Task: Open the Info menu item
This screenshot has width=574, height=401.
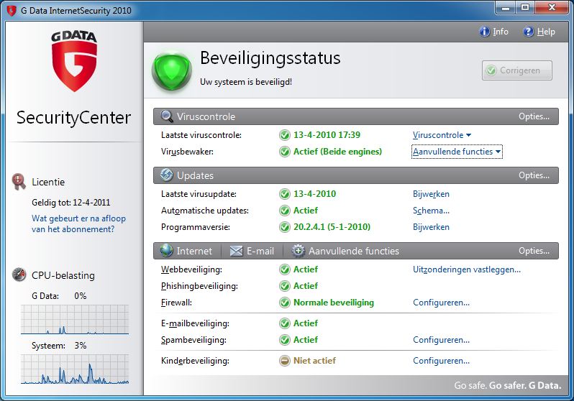Action: click(x=493, y=32)
